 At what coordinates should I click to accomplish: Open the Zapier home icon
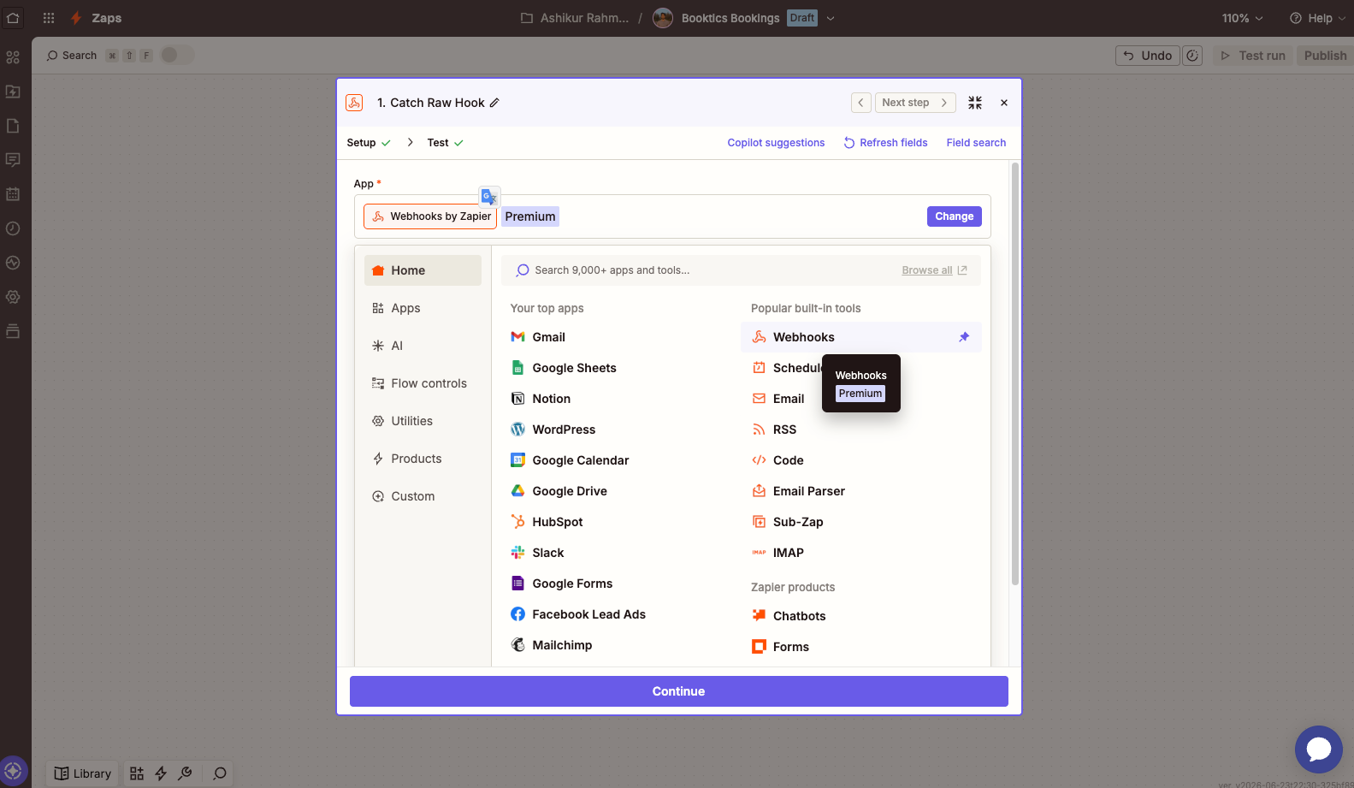[x=13, y=18]
